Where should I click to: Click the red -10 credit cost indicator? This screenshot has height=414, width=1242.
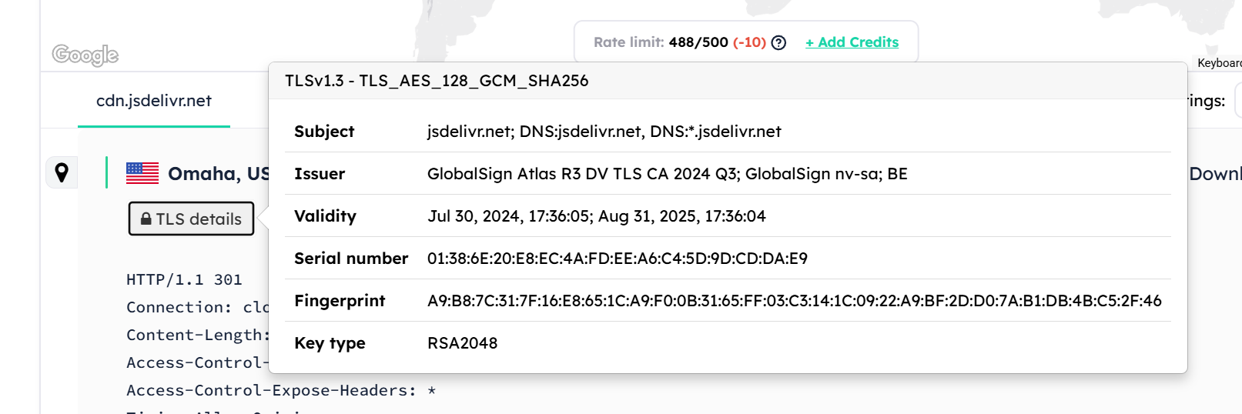click(x=749, y=42)
